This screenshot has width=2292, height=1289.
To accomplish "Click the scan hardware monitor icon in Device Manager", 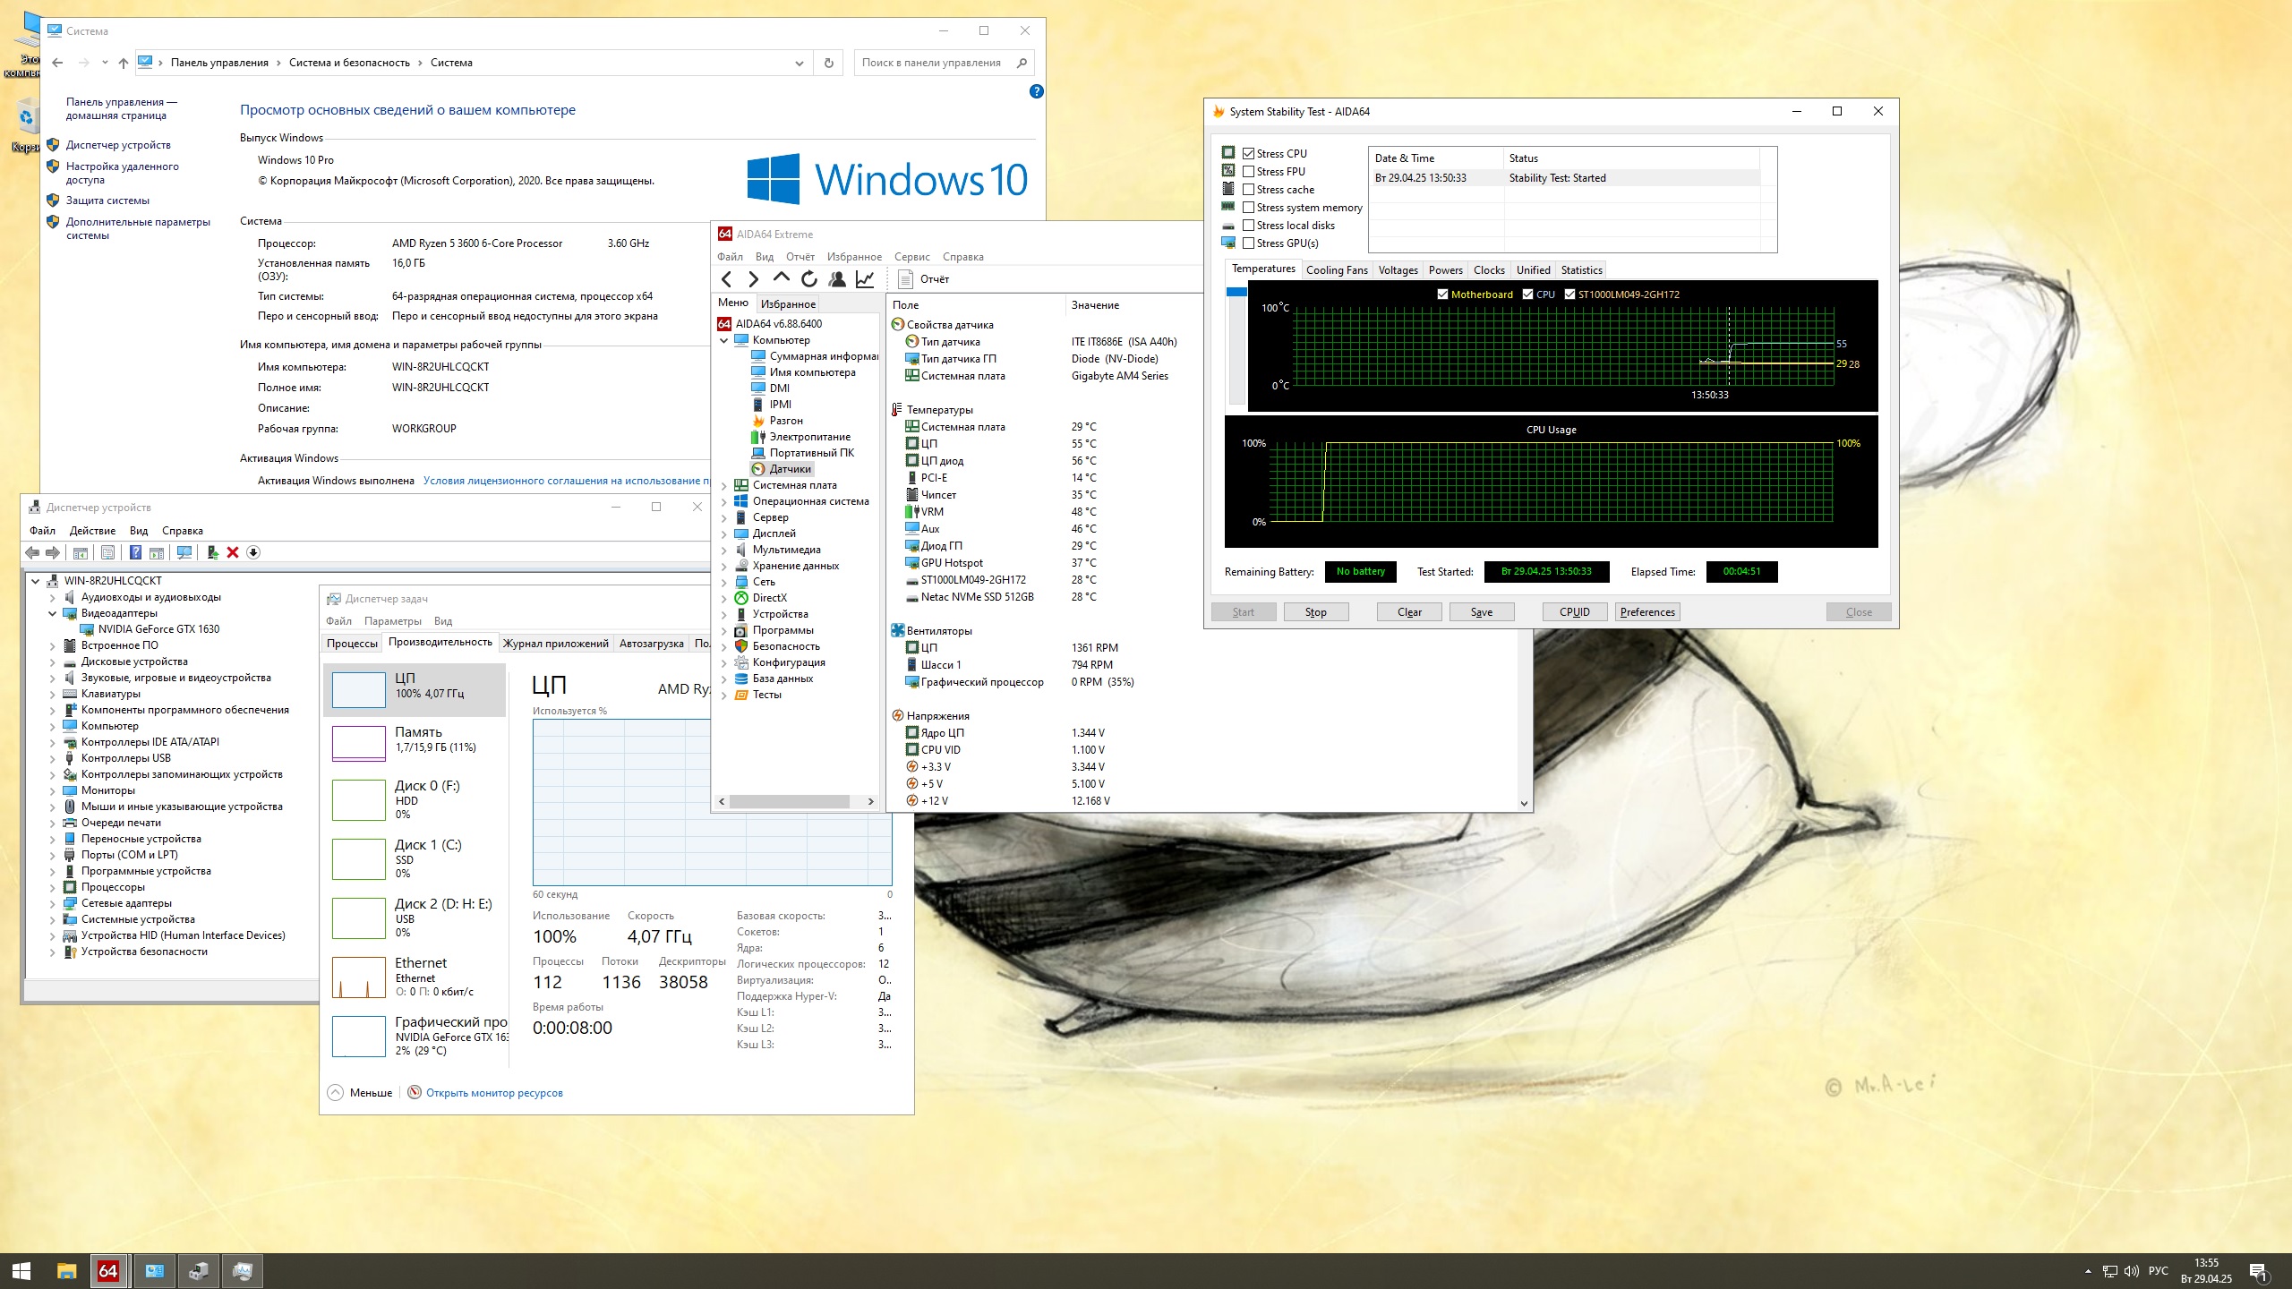I will point(184,552).
